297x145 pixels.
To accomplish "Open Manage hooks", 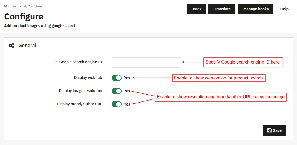I will tap(255, 9).
